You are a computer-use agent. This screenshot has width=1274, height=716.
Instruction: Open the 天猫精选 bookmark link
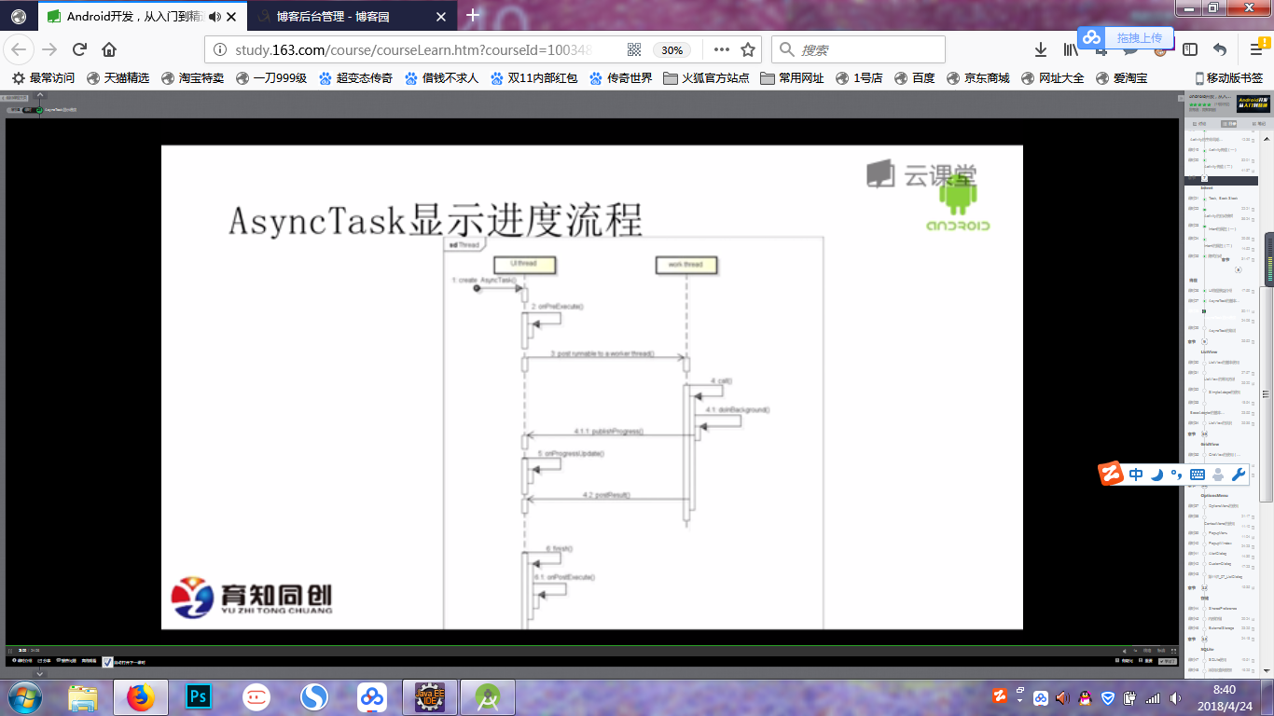coord(118,78)
